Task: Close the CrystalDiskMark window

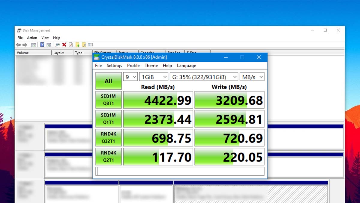Action: click(x=259, y=57)
